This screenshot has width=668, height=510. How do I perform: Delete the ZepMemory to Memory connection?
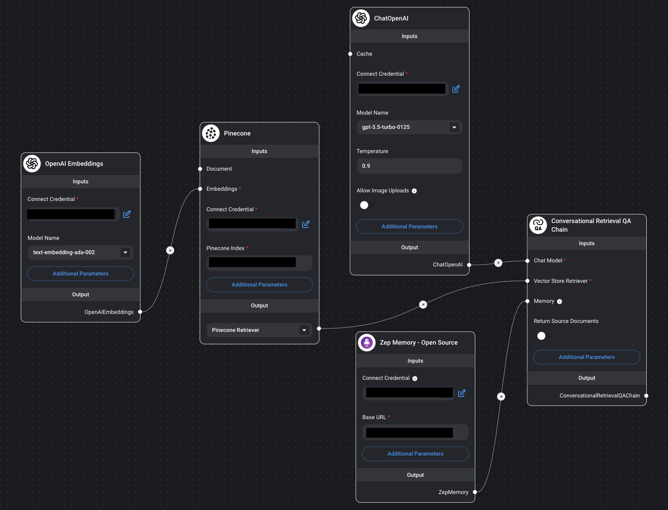click(x=501, y=396)
